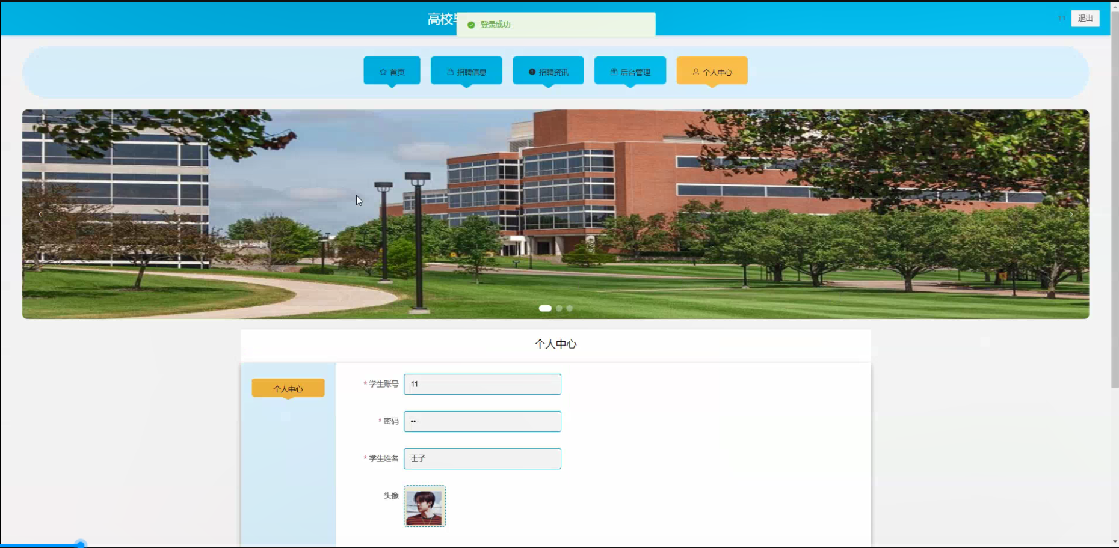Click the 头像 avatar thumbnail

pyautogui.click(x=425, y=506)
